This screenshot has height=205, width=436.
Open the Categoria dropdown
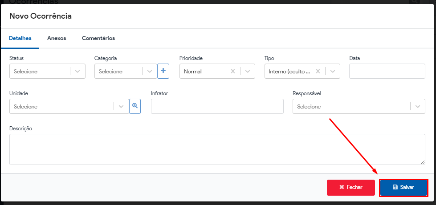pos(126,72)
